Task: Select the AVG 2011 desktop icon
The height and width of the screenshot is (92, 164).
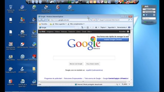Action: (x=23, y=20)
